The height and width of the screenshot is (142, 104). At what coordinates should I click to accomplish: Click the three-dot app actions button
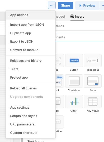tap(52, 5)
